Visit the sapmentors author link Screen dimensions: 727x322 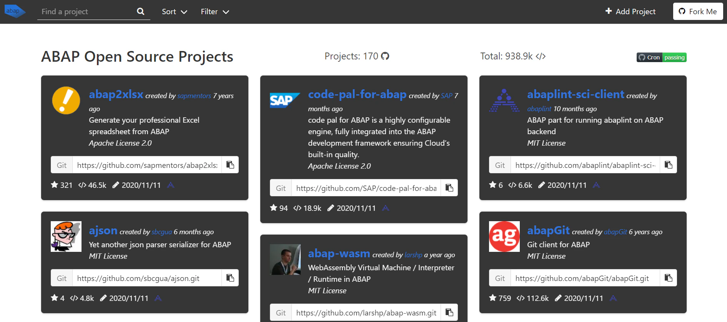(194, 96)
